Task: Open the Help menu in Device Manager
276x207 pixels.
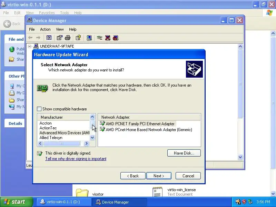Action: click(72, 29)
